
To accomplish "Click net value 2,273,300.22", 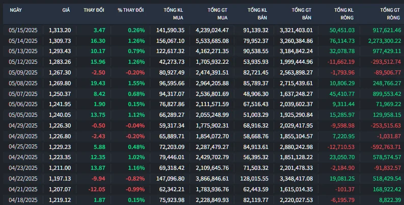I will 385,41.
